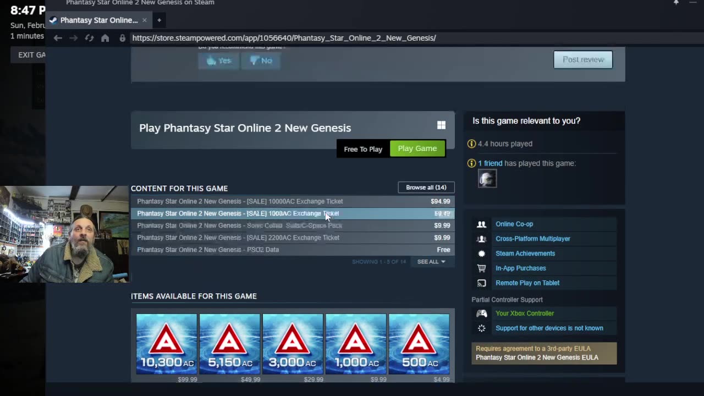Click the 1 friend link
Viewport: 704px width, 396px height.
pyautogui.click(x=490, y=163)
